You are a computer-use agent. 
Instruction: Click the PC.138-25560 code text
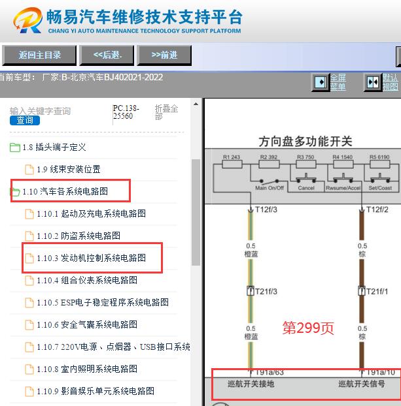click(126, 112)
